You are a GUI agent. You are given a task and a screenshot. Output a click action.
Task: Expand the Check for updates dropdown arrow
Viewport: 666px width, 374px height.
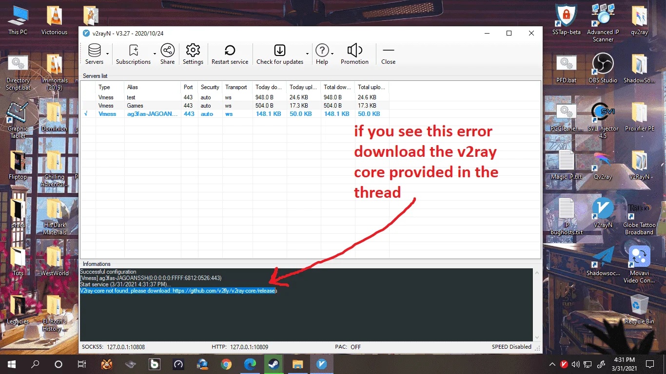coord(307,54)
